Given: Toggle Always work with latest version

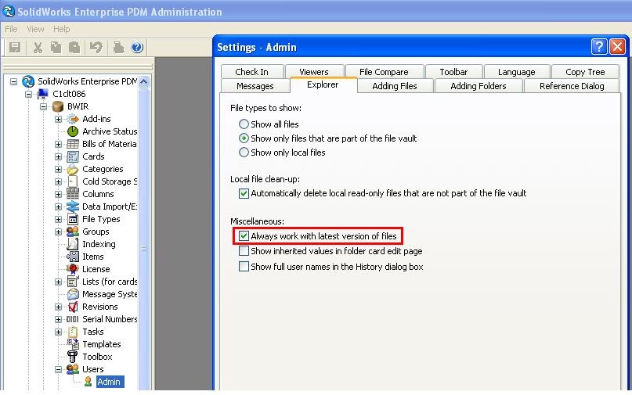Looking at the screenshot, I should (x=244, y=236).
